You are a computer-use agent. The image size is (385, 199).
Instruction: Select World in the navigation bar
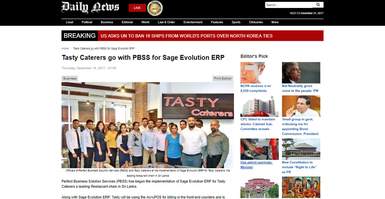(x=145, y=22)
